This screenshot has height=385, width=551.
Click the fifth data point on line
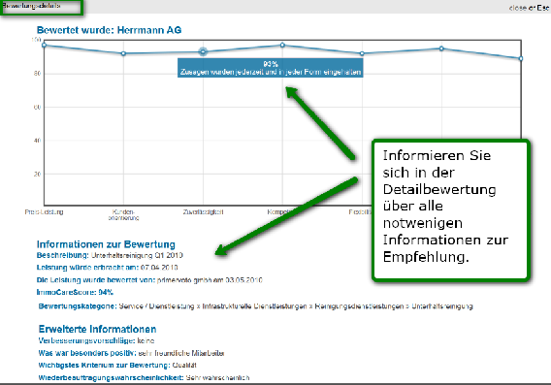point(362,53)
